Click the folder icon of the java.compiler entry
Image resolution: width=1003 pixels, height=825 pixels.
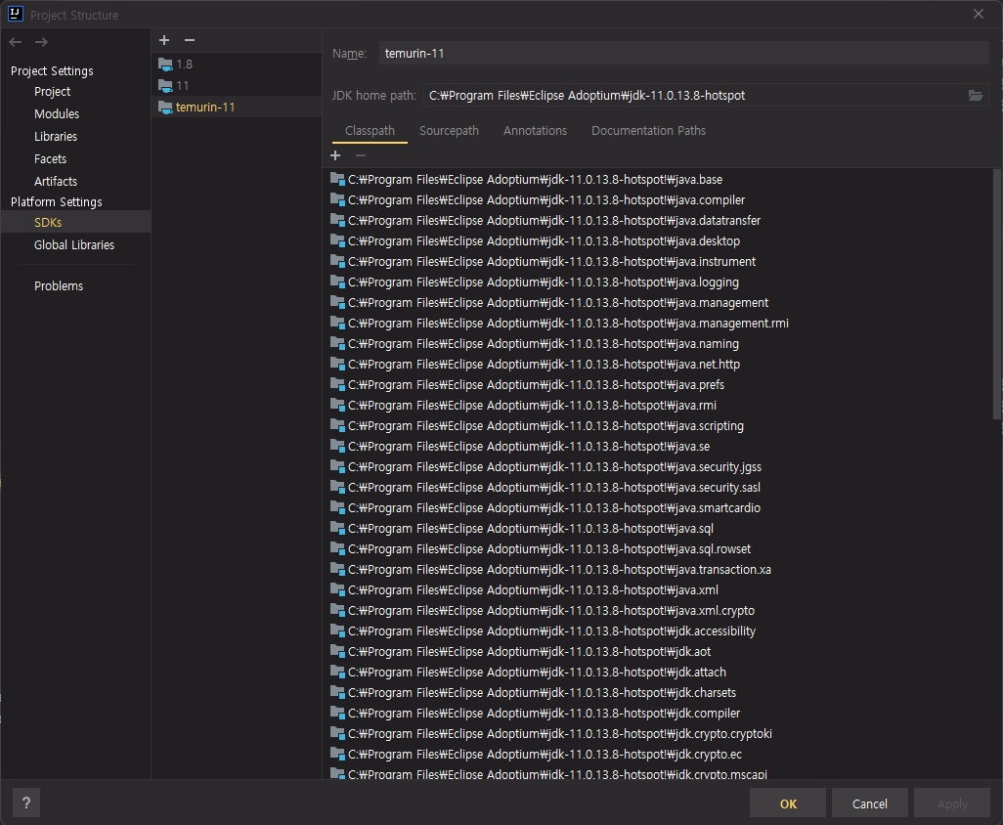(337, 199)
